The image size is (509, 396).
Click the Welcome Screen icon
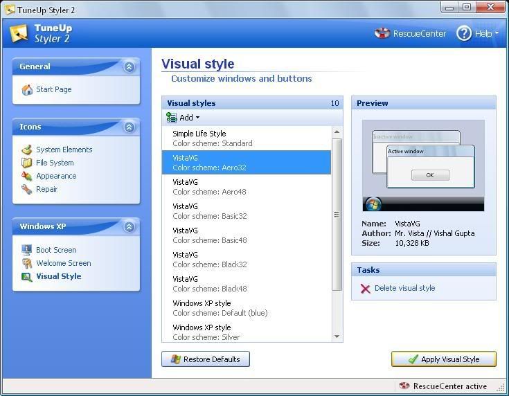point(27,263)
